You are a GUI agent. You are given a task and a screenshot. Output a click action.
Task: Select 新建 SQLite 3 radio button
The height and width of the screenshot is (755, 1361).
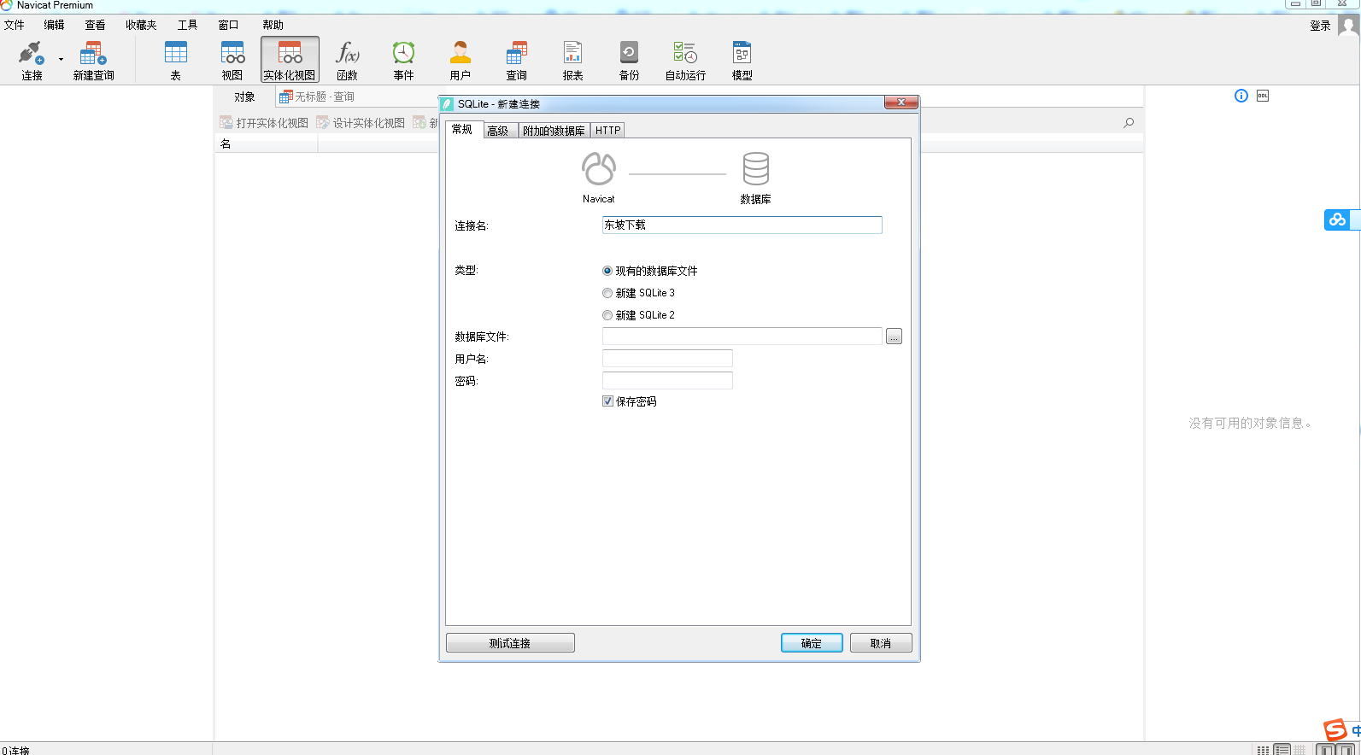607,293
